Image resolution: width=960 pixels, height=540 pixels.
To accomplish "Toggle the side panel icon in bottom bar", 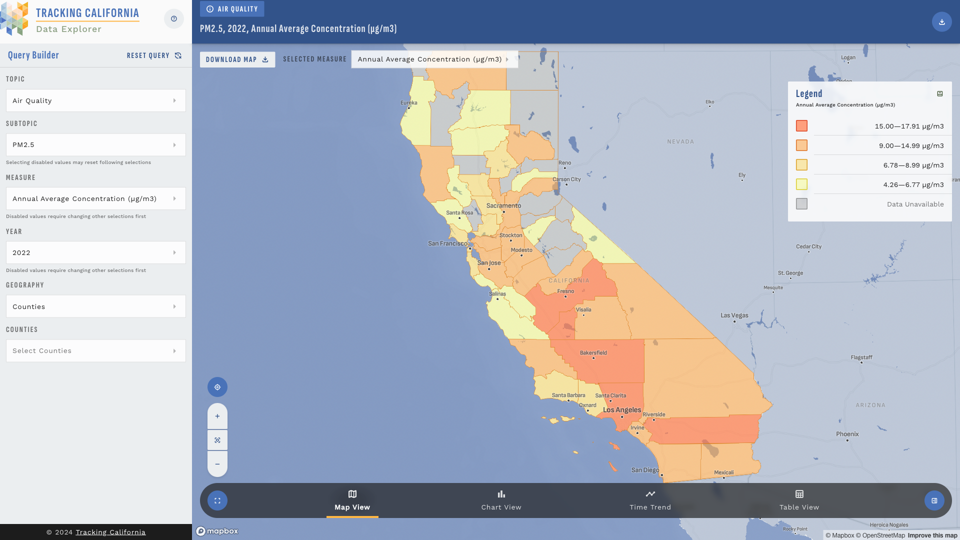I will (934, 500).
